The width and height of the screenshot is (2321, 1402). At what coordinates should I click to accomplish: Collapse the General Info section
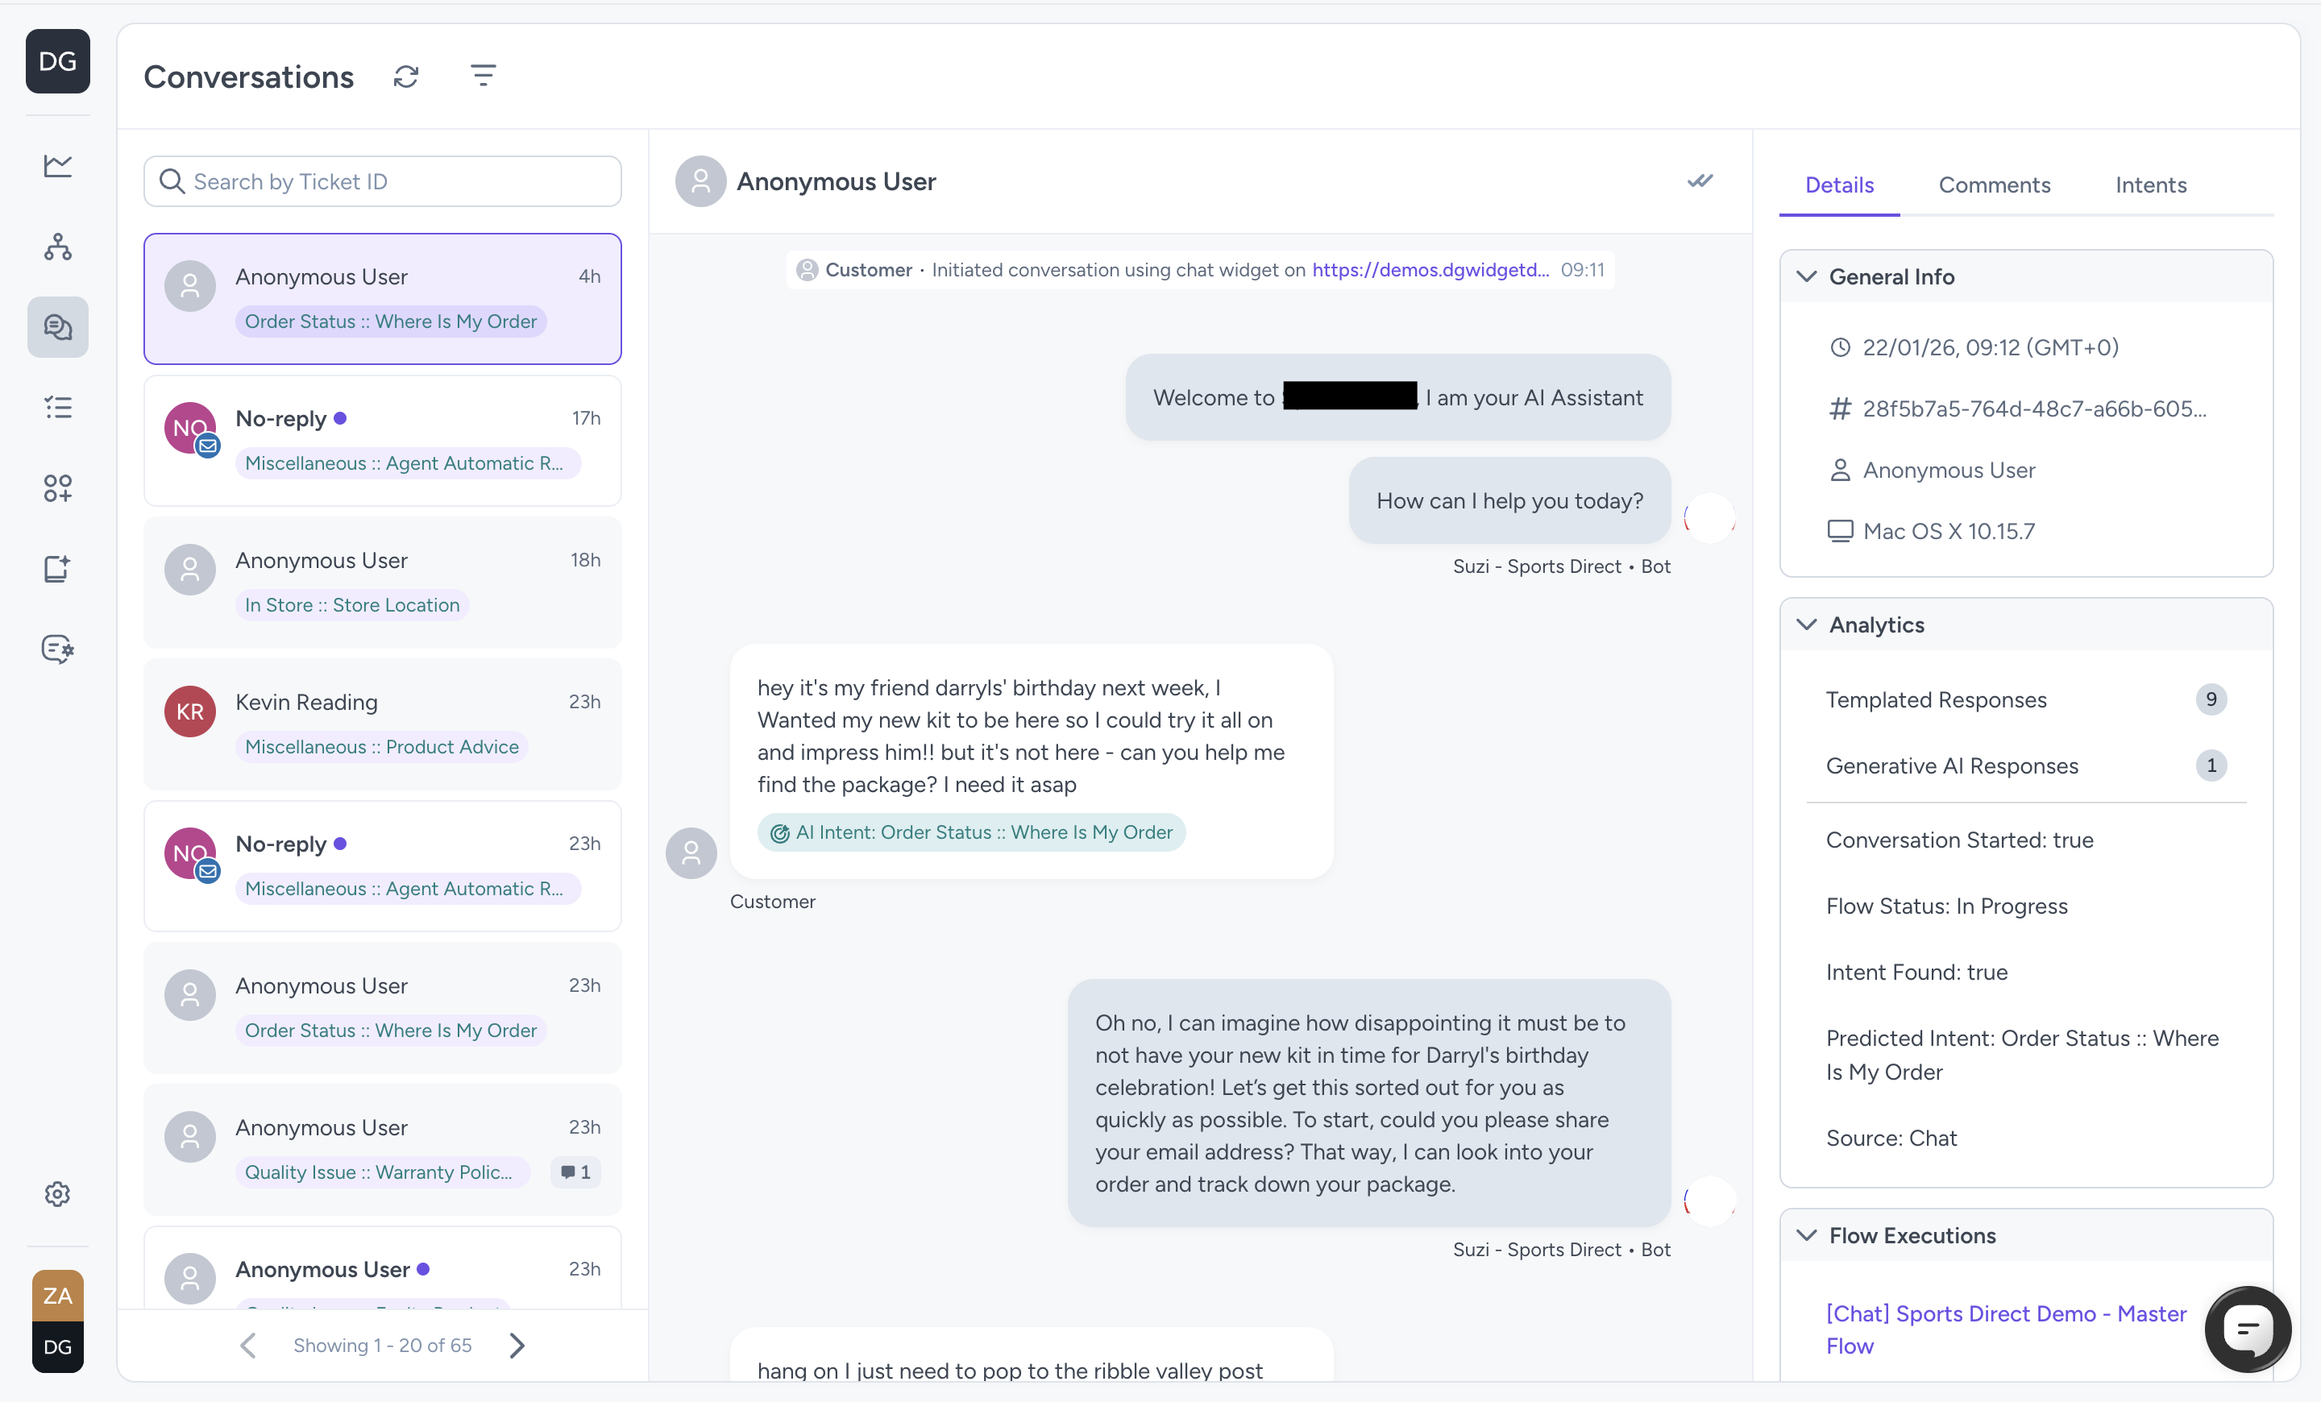point(1807,277)
